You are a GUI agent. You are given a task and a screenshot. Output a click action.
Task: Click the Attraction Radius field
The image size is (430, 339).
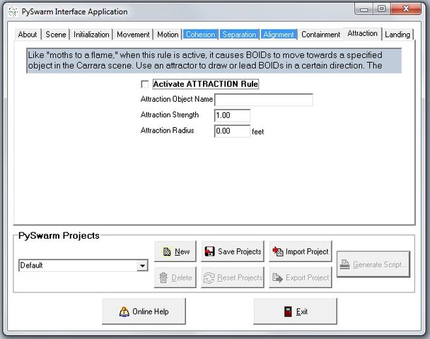pos(232,131)
